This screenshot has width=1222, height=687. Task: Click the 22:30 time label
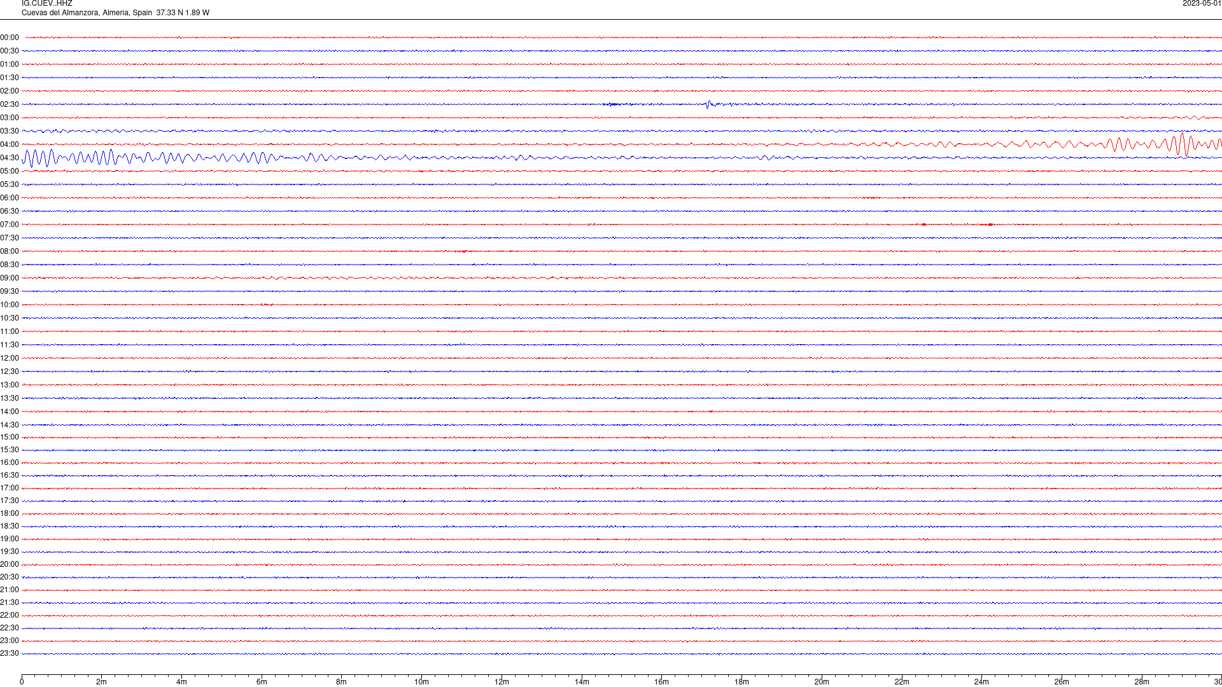(10, 628)
